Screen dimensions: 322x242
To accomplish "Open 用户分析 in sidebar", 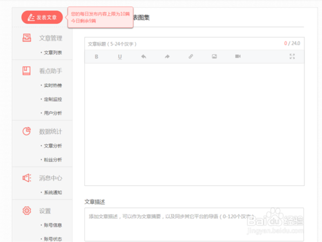I will [x=53, y=113].
